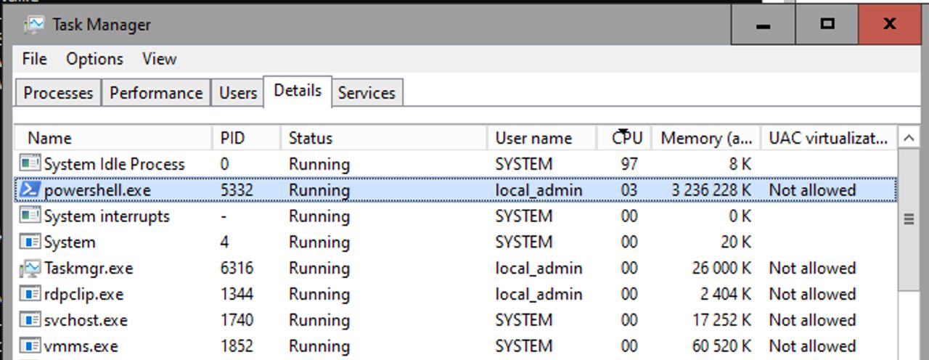Minimize the Task Manager window

(x=763, y=24)
